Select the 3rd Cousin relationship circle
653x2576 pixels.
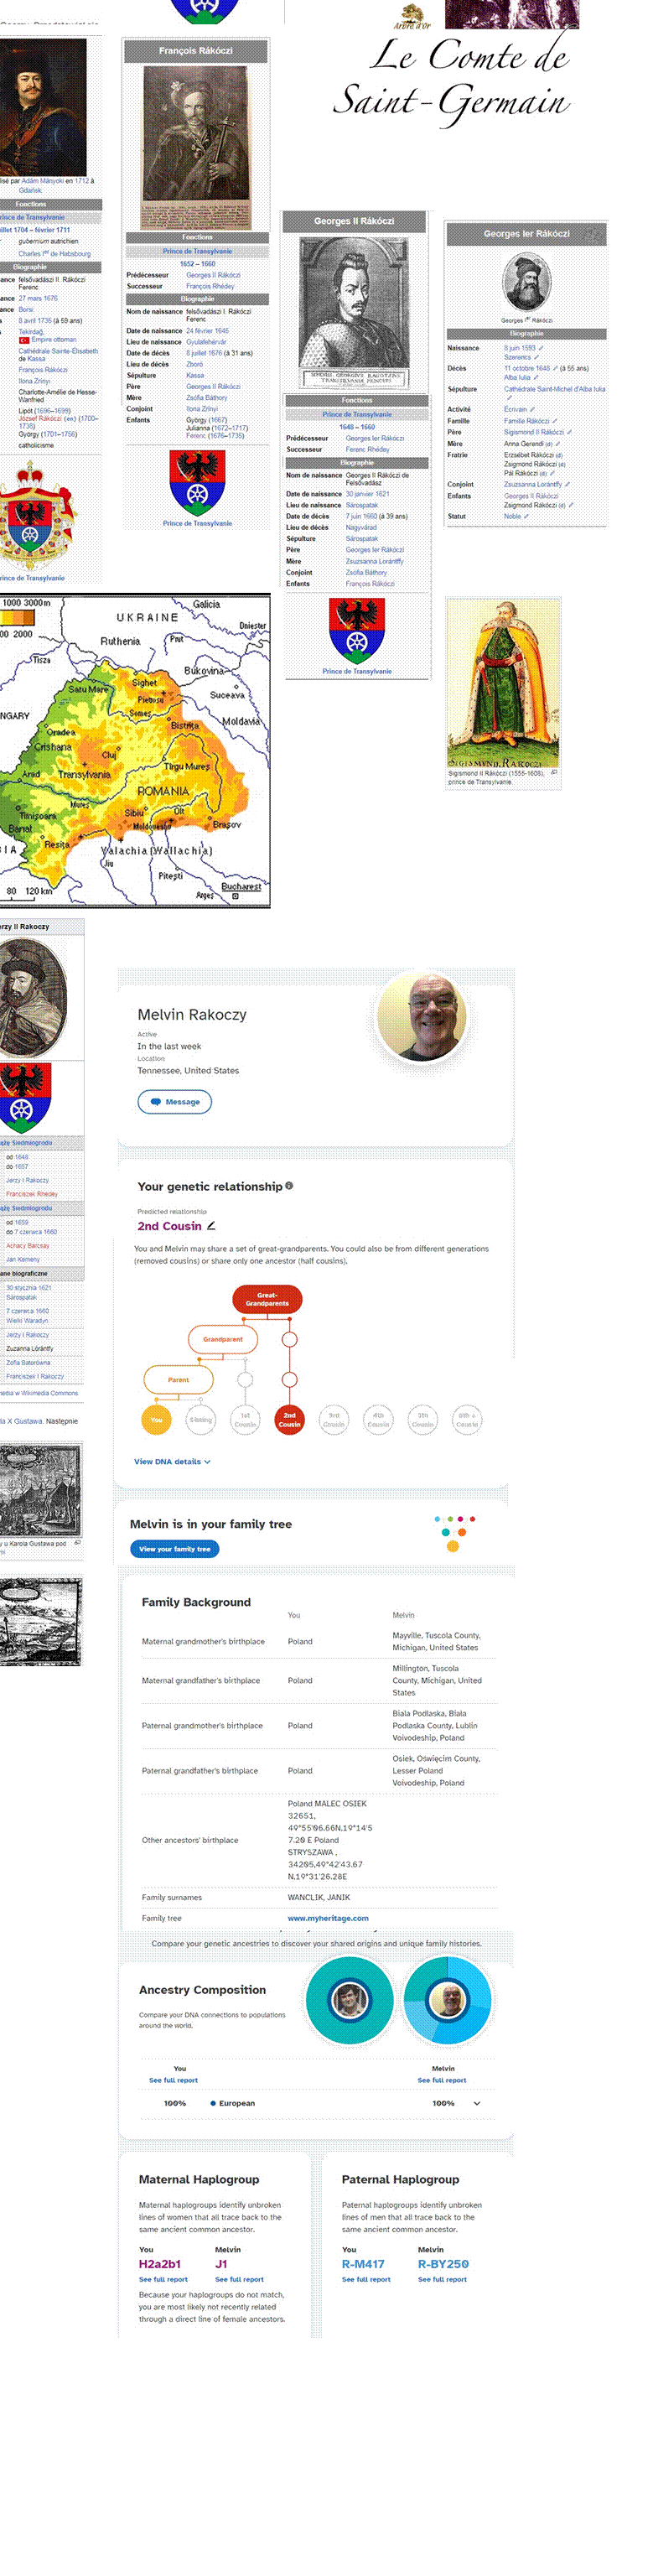(334, 1419)
